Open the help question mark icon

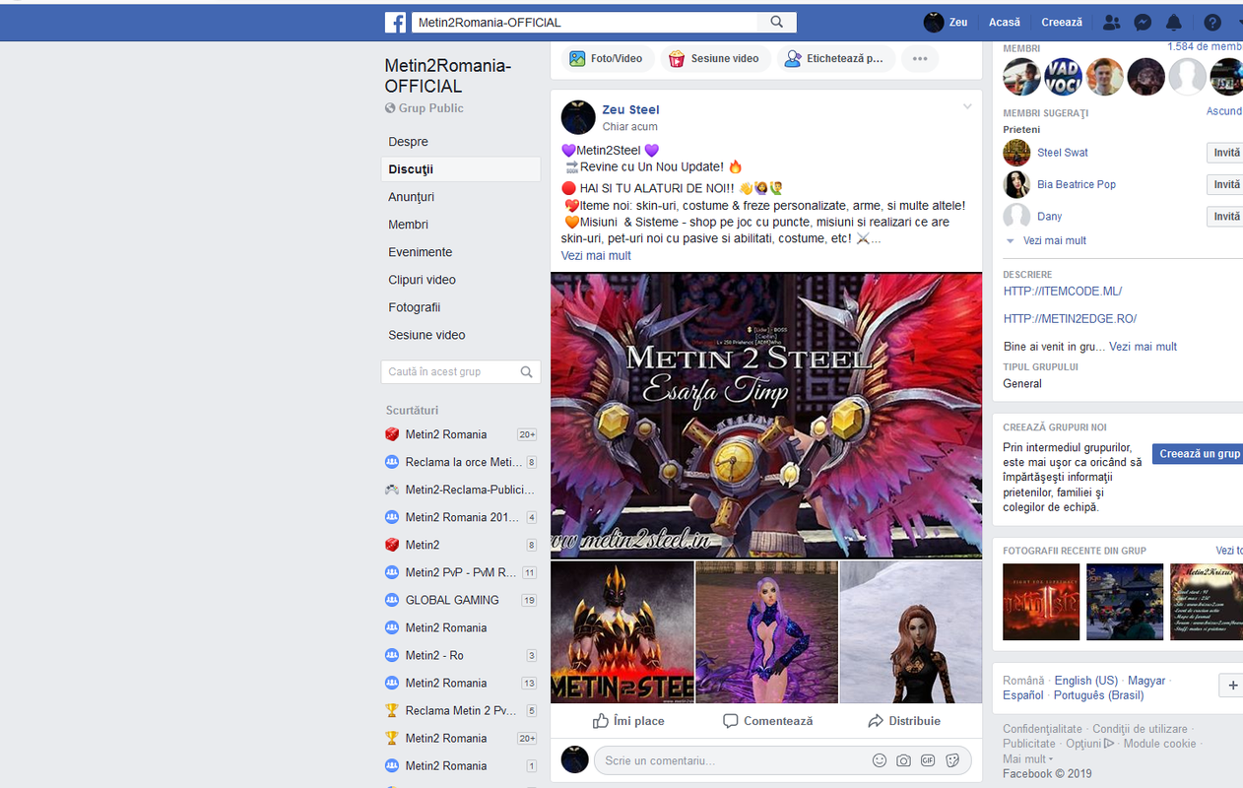click(1212, 22)
